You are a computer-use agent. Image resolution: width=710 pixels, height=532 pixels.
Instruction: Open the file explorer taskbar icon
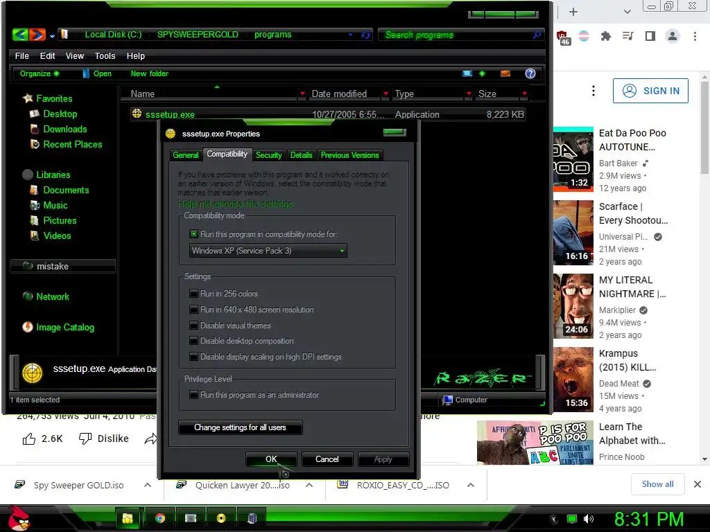tap(128, 518)
